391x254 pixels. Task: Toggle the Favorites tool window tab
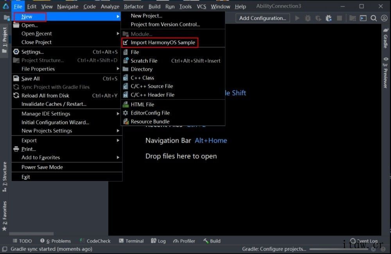click(x=4, y=216)
